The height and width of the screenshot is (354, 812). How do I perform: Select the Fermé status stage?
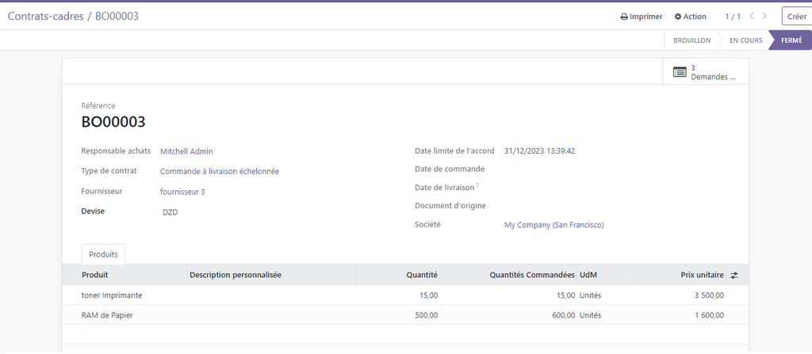pos(791,40)
